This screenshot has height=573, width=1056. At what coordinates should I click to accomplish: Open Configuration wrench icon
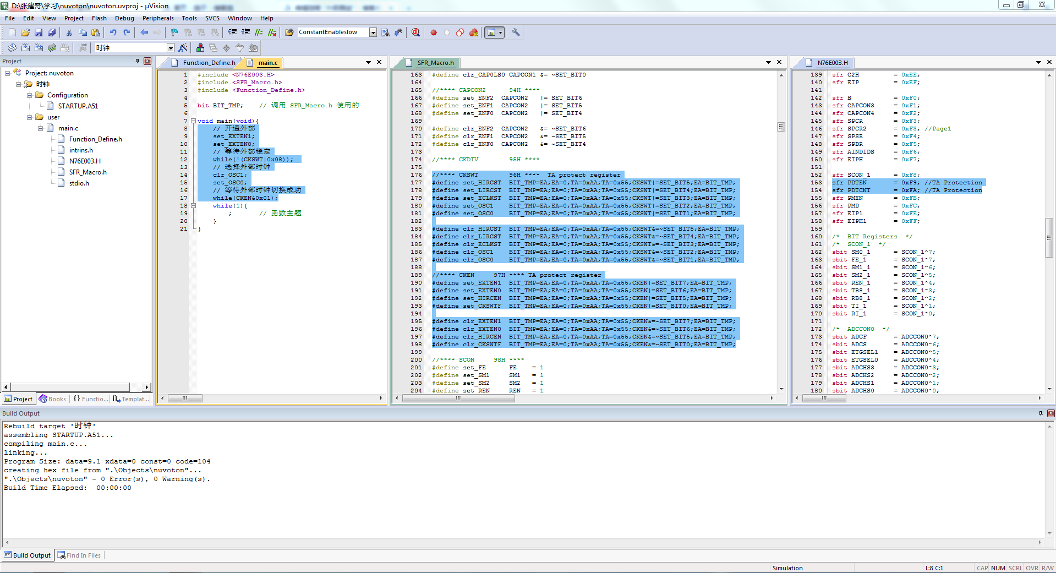tap(516, 32)
